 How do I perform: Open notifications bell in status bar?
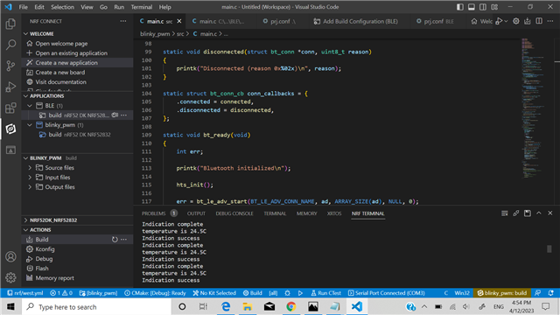tap(550, 293)
